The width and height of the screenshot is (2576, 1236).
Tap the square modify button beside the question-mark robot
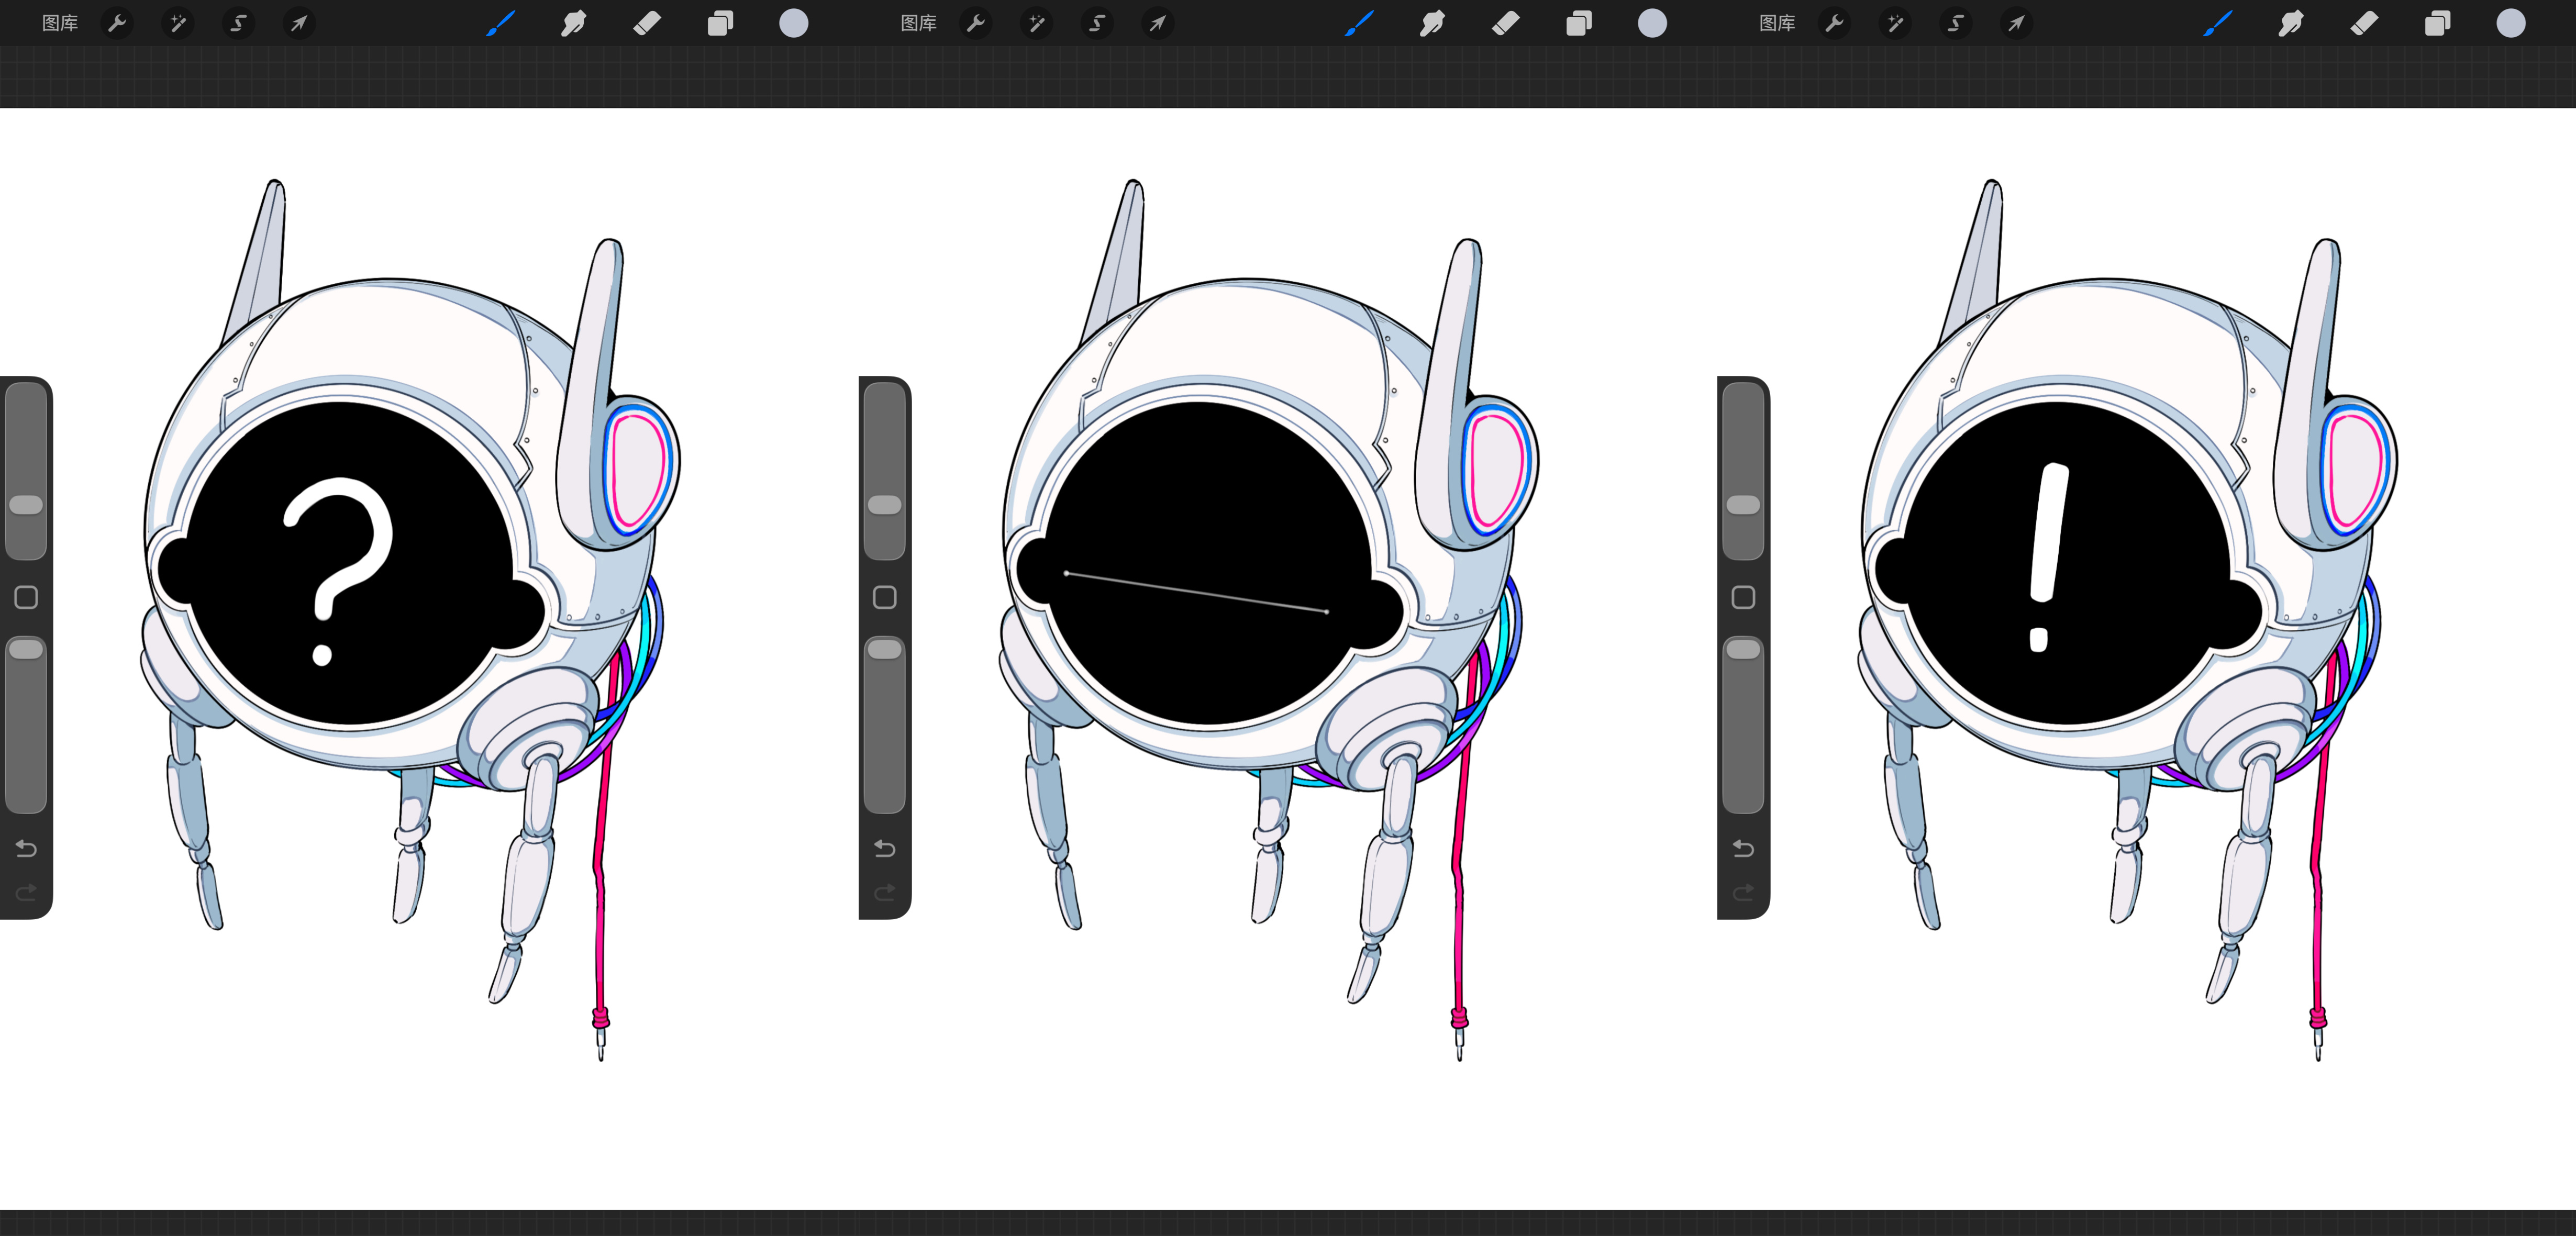[x=26, y=598]
